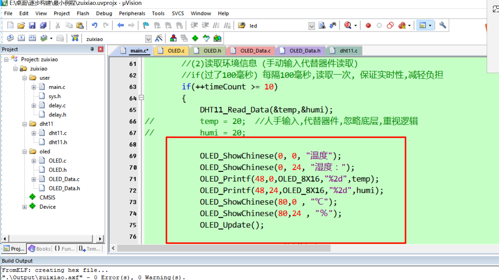Save the current file

(32, 25)
